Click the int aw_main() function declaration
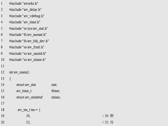168x126 pixels. 19,72
